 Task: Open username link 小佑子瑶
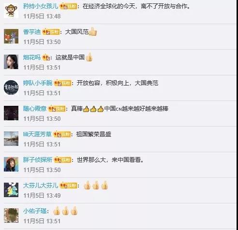35,211
